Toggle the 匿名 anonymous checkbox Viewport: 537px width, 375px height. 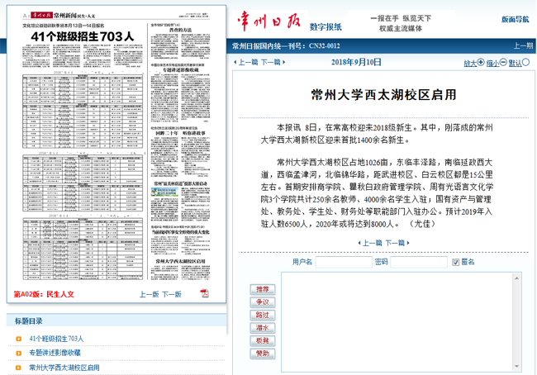coord(455,263)
